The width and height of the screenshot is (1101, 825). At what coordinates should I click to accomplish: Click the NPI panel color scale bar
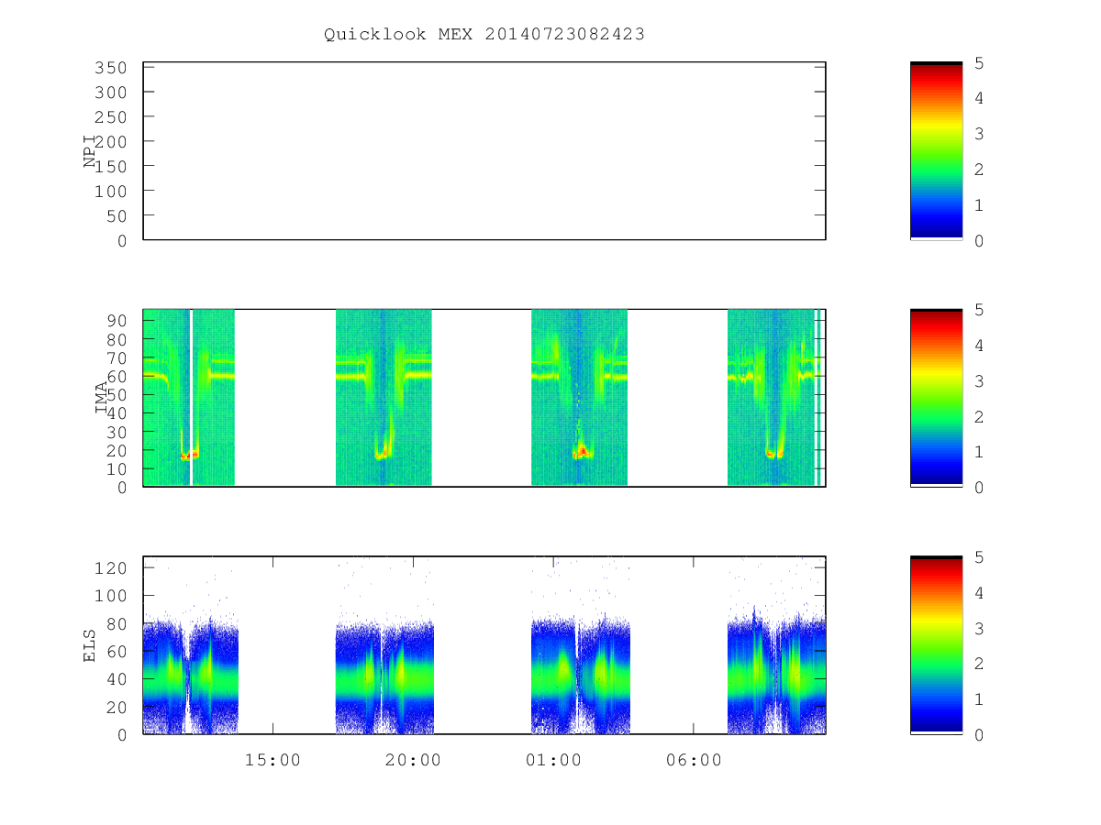point(936,151)
